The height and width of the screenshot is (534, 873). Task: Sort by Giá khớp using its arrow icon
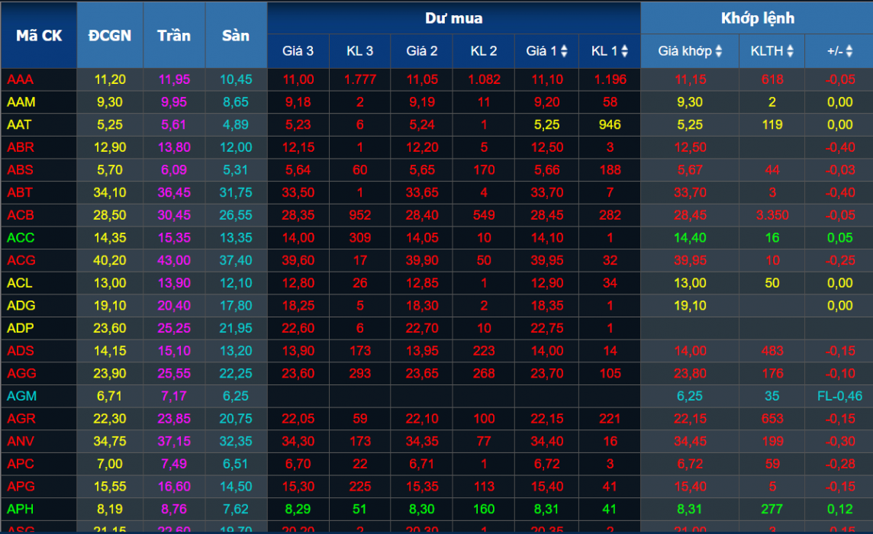click(719, 51)
